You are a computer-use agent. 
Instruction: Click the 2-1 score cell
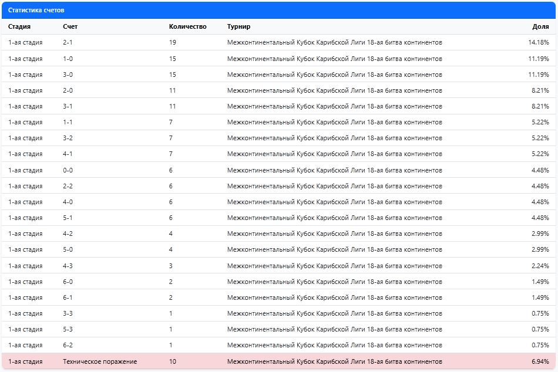68,43
